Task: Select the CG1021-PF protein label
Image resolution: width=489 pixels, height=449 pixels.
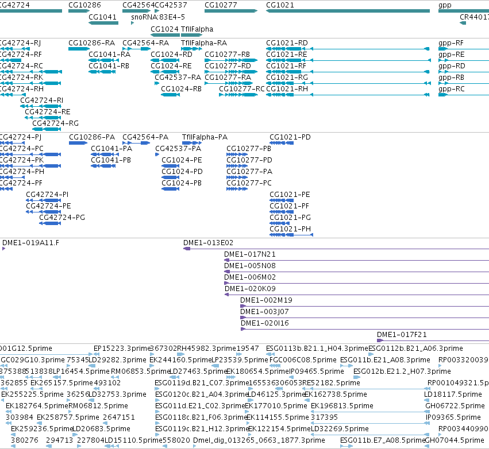Action: 289,206
